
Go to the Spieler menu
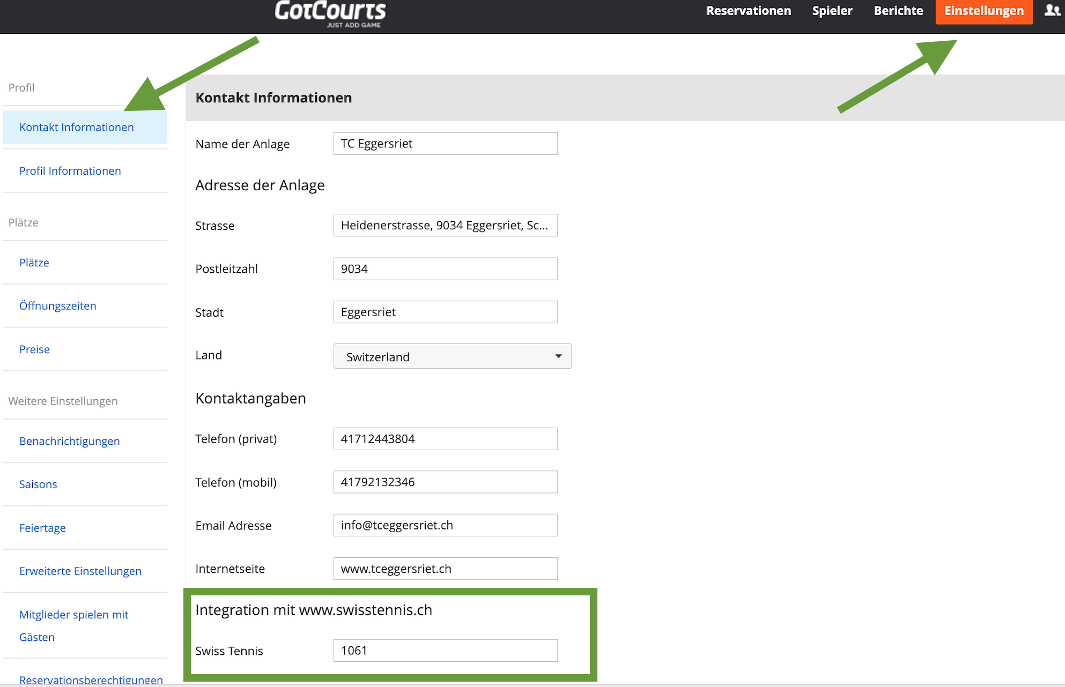pyautogui.click(x=832, y=11)
